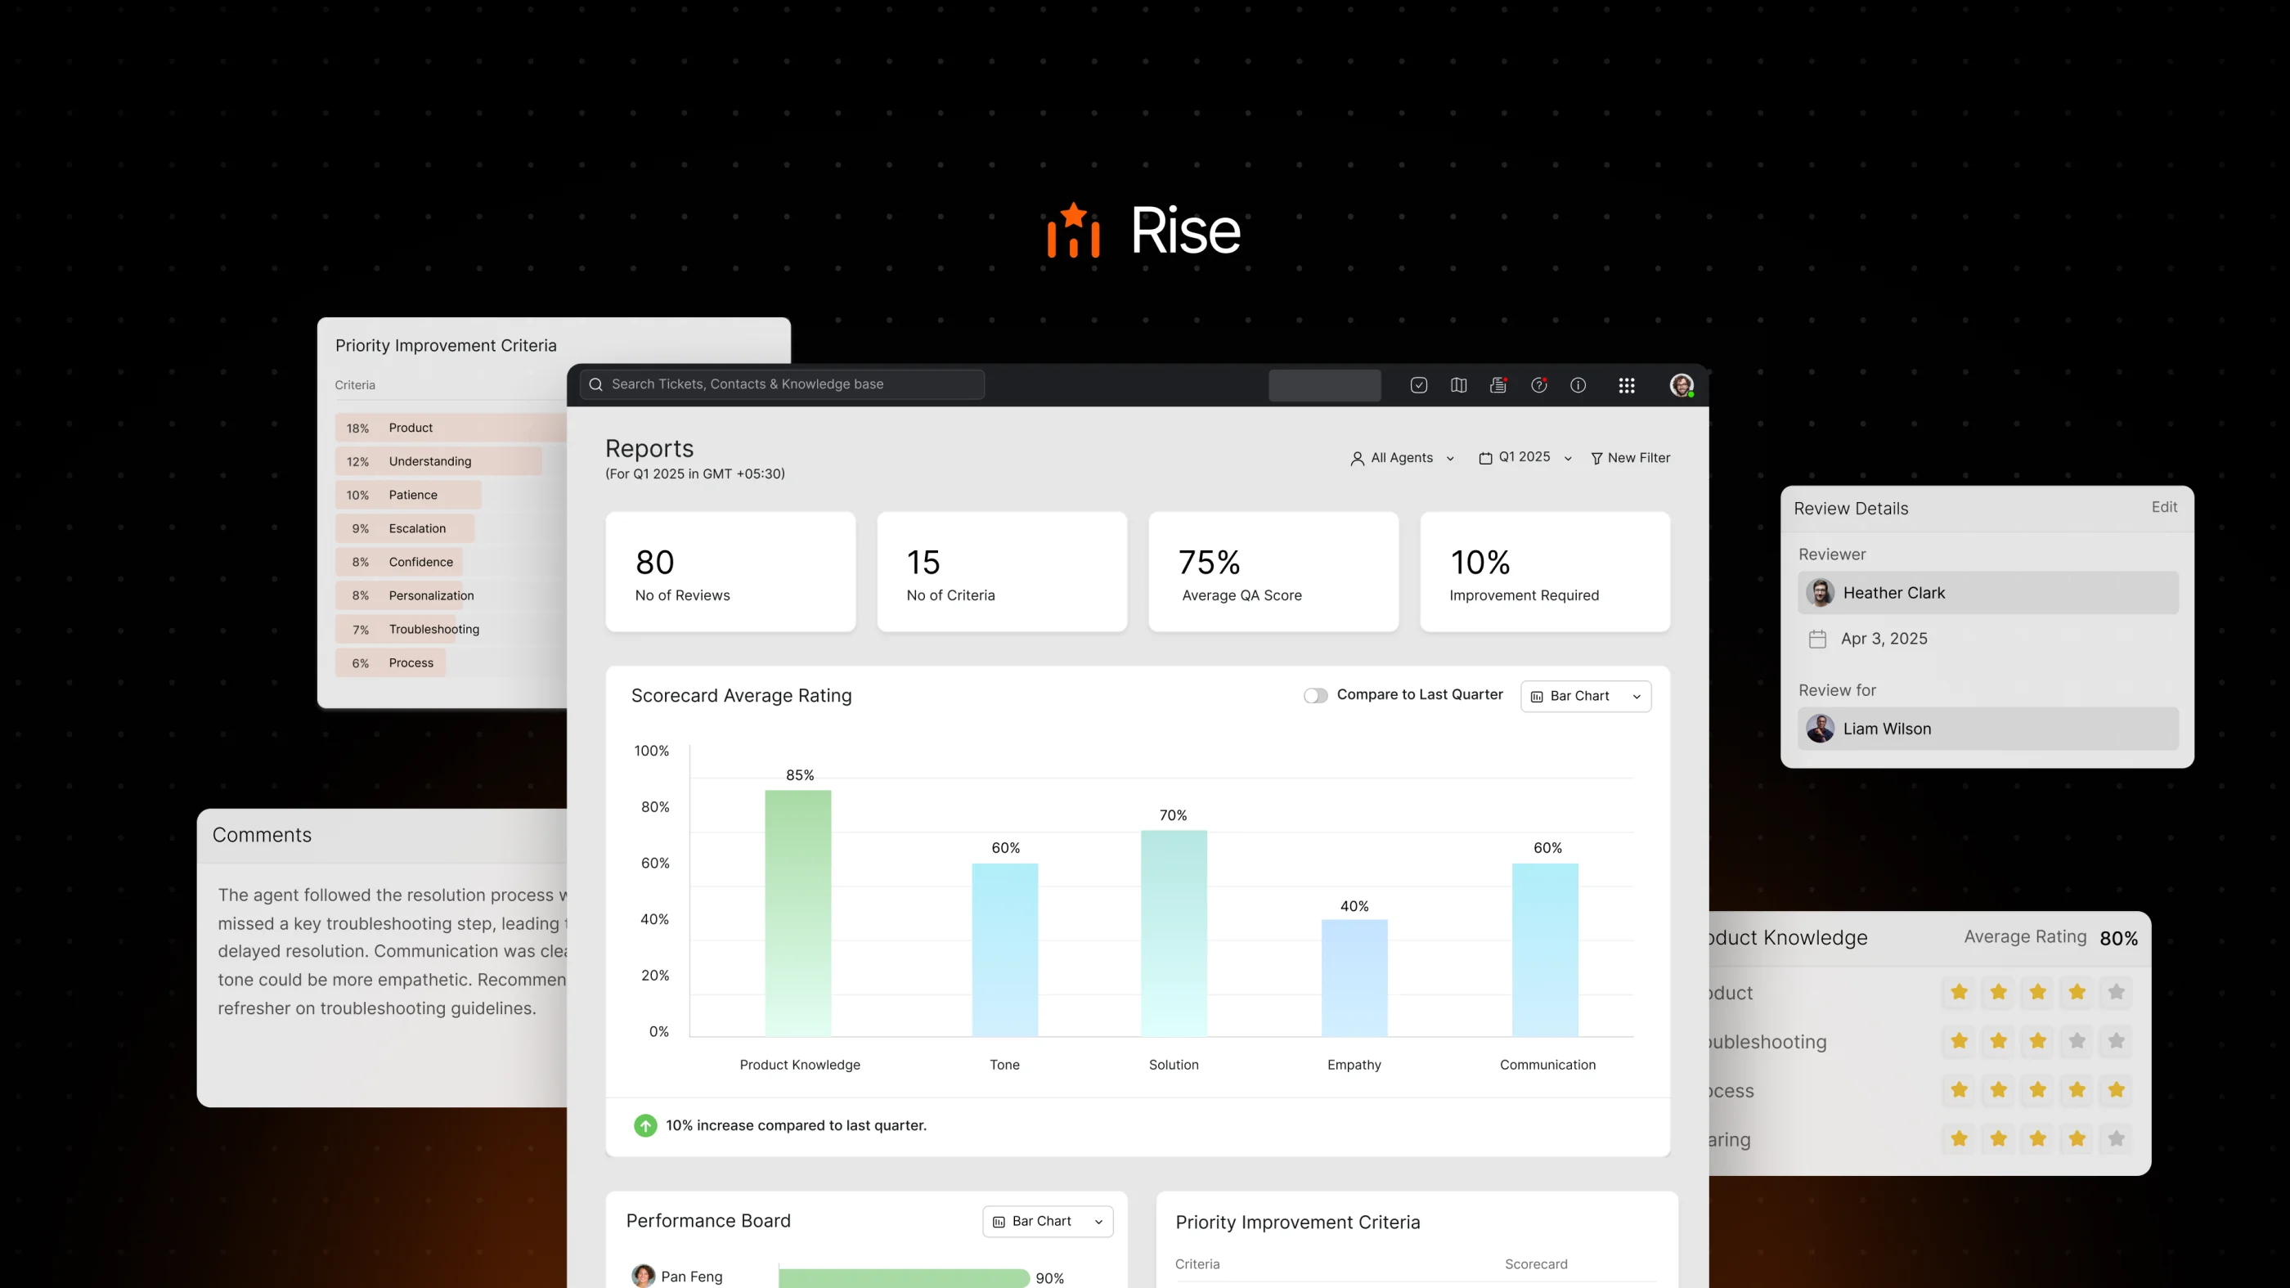Click the info circle icon

(1578, 385)
